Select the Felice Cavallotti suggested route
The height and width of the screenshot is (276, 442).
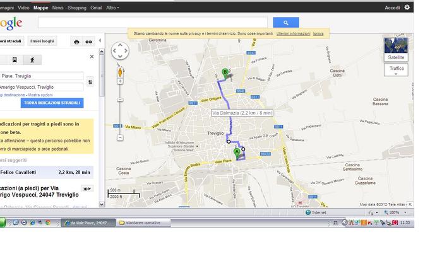point(46,172)
